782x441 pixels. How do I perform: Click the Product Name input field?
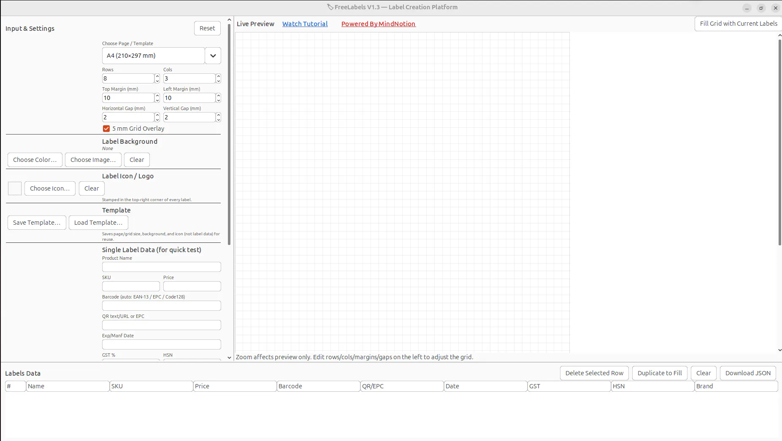(x=162, y=267)
